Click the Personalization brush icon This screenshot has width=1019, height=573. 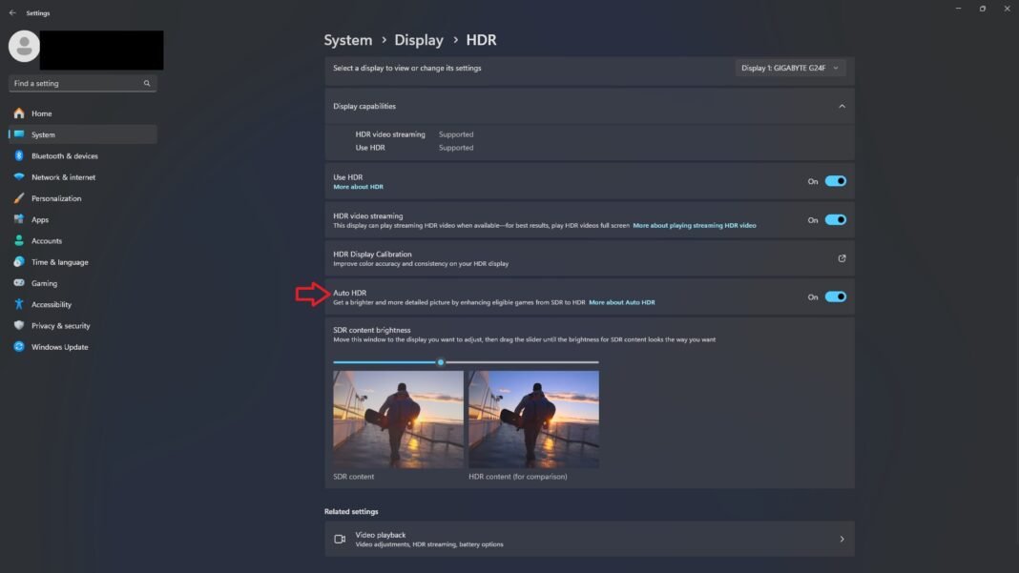pyautogui.click(x=19, y=197)
